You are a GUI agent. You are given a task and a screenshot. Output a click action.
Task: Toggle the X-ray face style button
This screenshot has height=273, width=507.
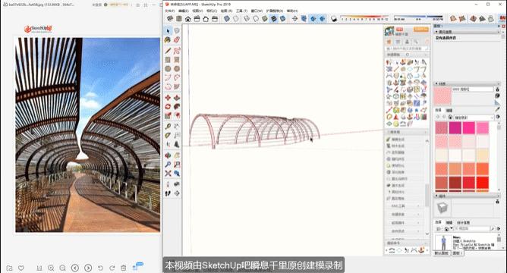coord(227,19)
